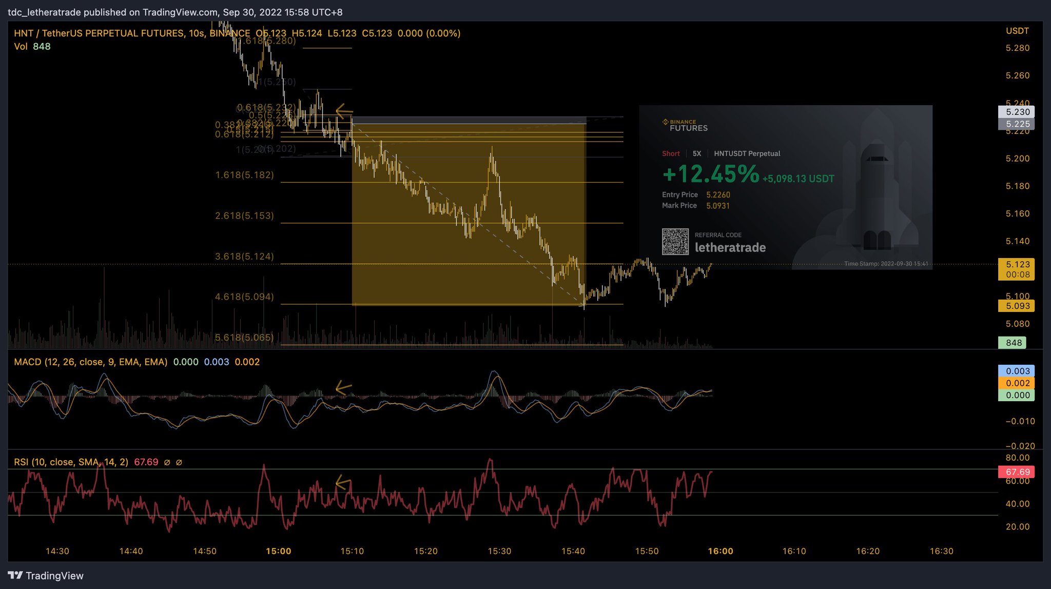This screenshot has height=589, width=1051.
Task: Click the 3.618(5.124) Fibonacci level label
Action: pyautogui.click(x=244, y=256)
